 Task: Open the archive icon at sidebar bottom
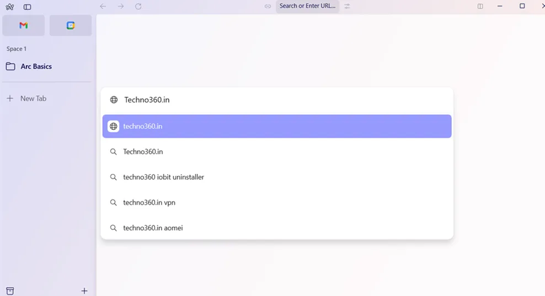[10, 290]
